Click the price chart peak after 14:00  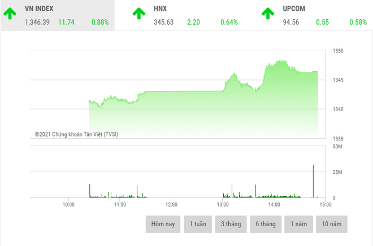[280, 60]
